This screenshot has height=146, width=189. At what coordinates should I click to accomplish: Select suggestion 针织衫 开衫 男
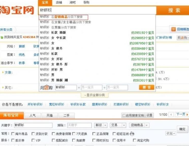[x=97, y=70]
